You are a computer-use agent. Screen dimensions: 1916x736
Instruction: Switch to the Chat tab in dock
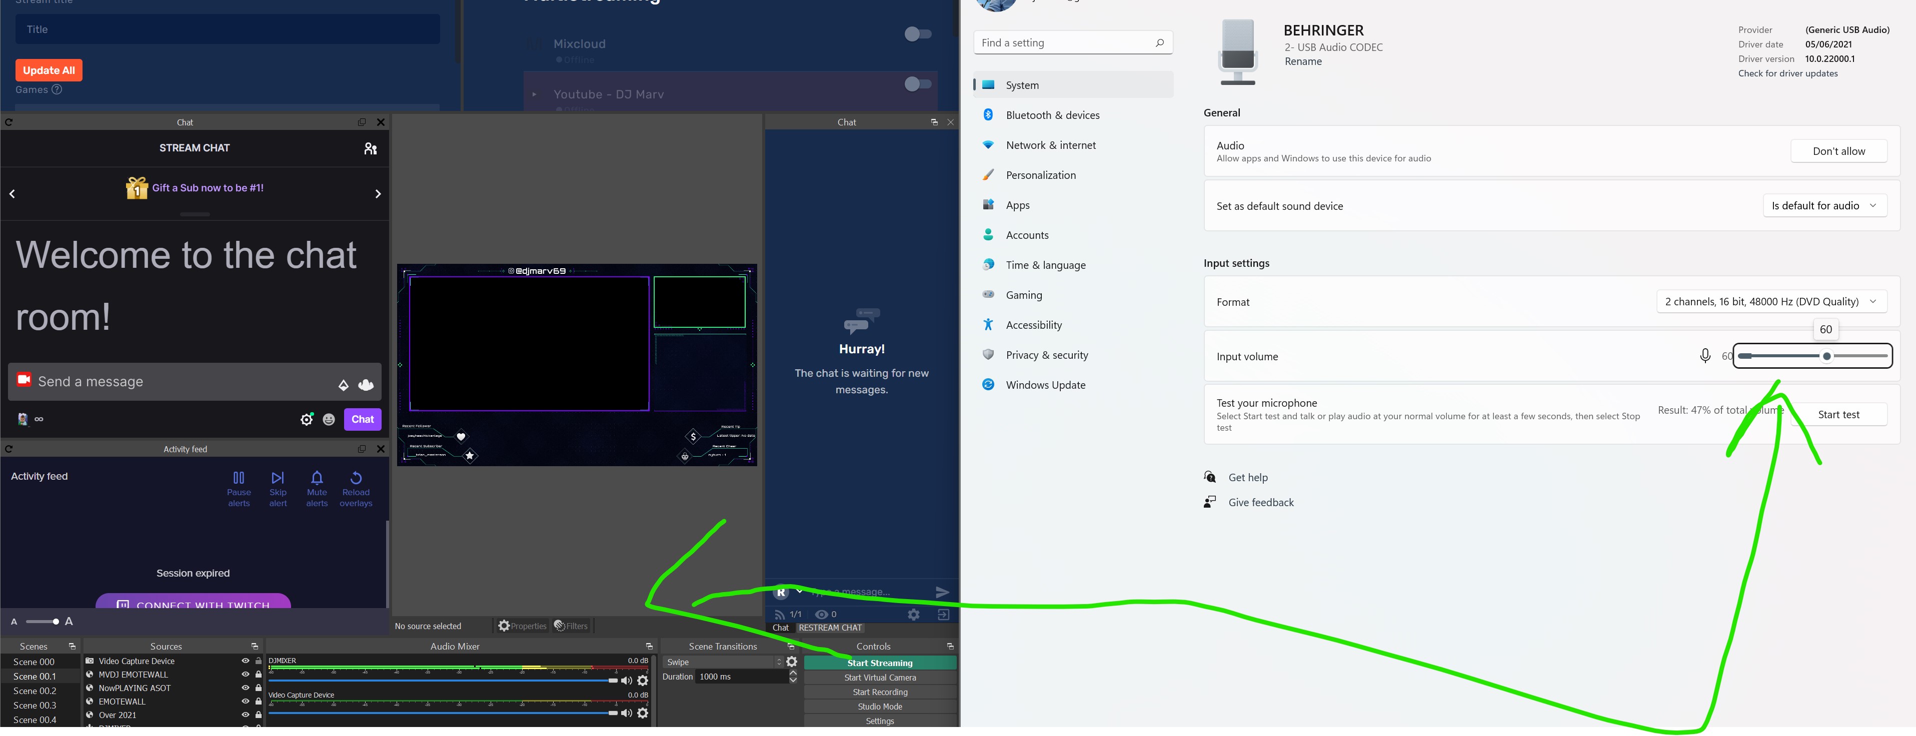pyautogui.click(x=780, y=628)
